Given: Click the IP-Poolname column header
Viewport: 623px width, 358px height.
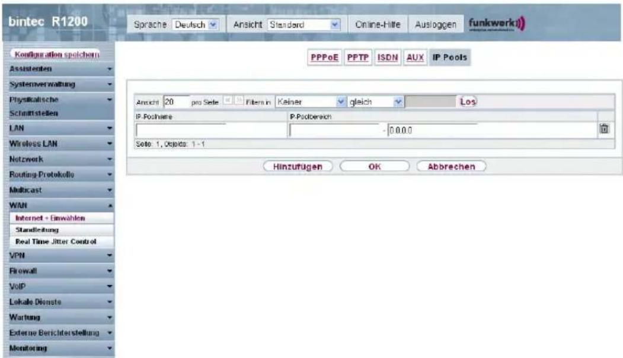Looking at the screenshot, I should (154, 117).
